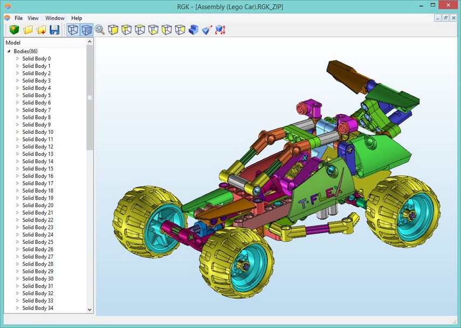Save the file using floppy disk icon
This screenshot has width=461, height=328.
click(55, 30)
